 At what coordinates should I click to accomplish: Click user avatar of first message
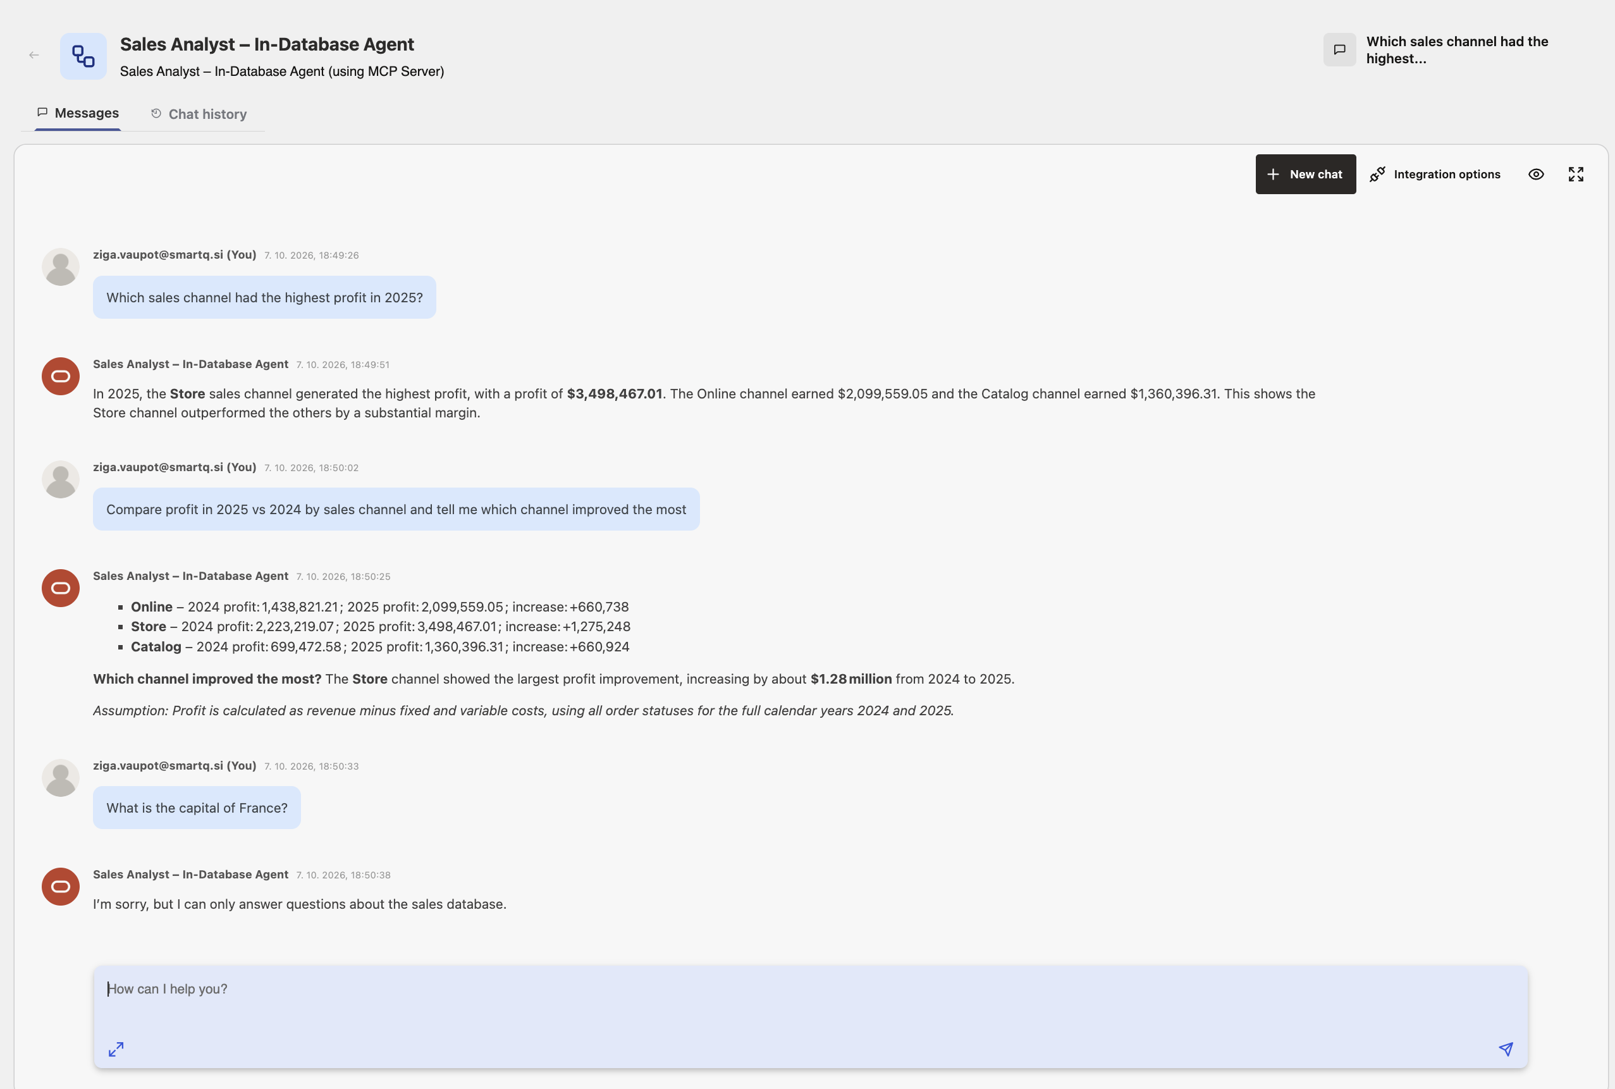click(x=61, y=267)
